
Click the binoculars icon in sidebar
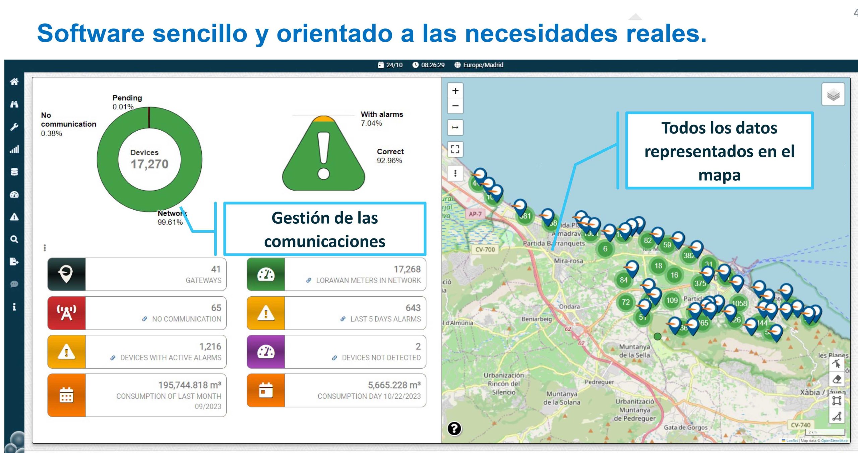click(14, 104)
